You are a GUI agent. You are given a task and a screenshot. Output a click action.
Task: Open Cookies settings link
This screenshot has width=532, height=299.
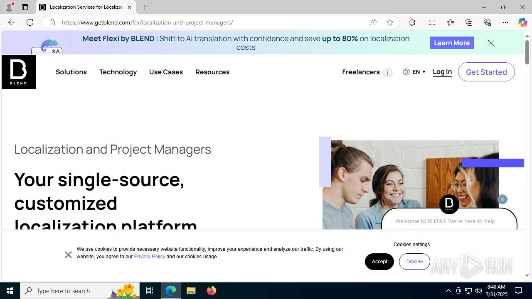tap(411, 245)
